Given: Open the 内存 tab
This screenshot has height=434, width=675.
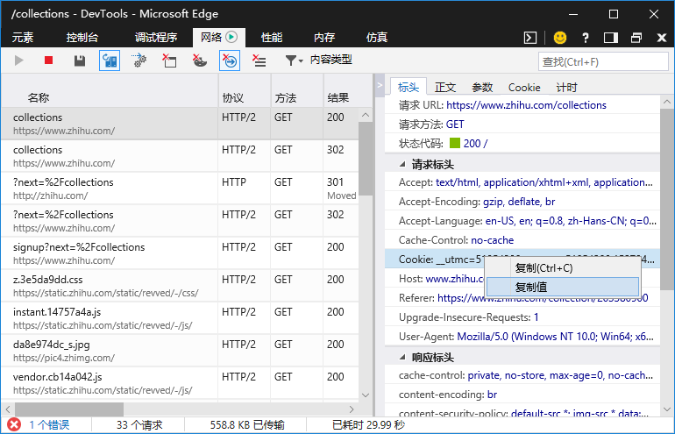Looking at the screenshot, I should 324,38.
